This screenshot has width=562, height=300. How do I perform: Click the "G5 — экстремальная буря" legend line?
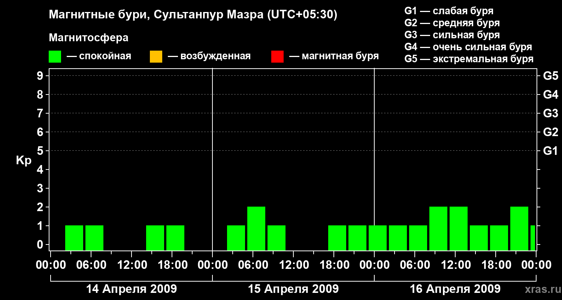469,59
